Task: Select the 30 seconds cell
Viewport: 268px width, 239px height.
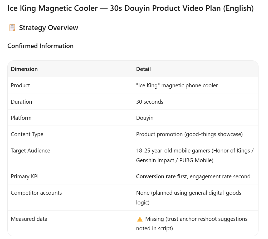Action: tap(150, 102)
